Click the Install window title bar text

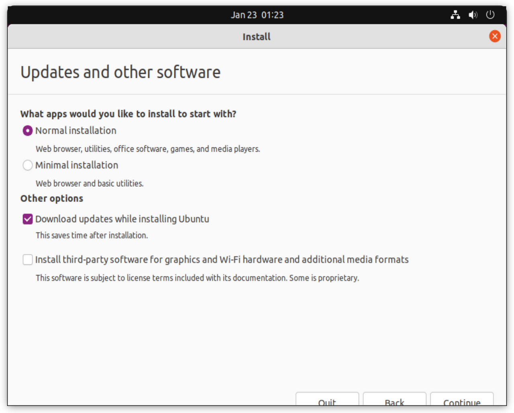256,37
